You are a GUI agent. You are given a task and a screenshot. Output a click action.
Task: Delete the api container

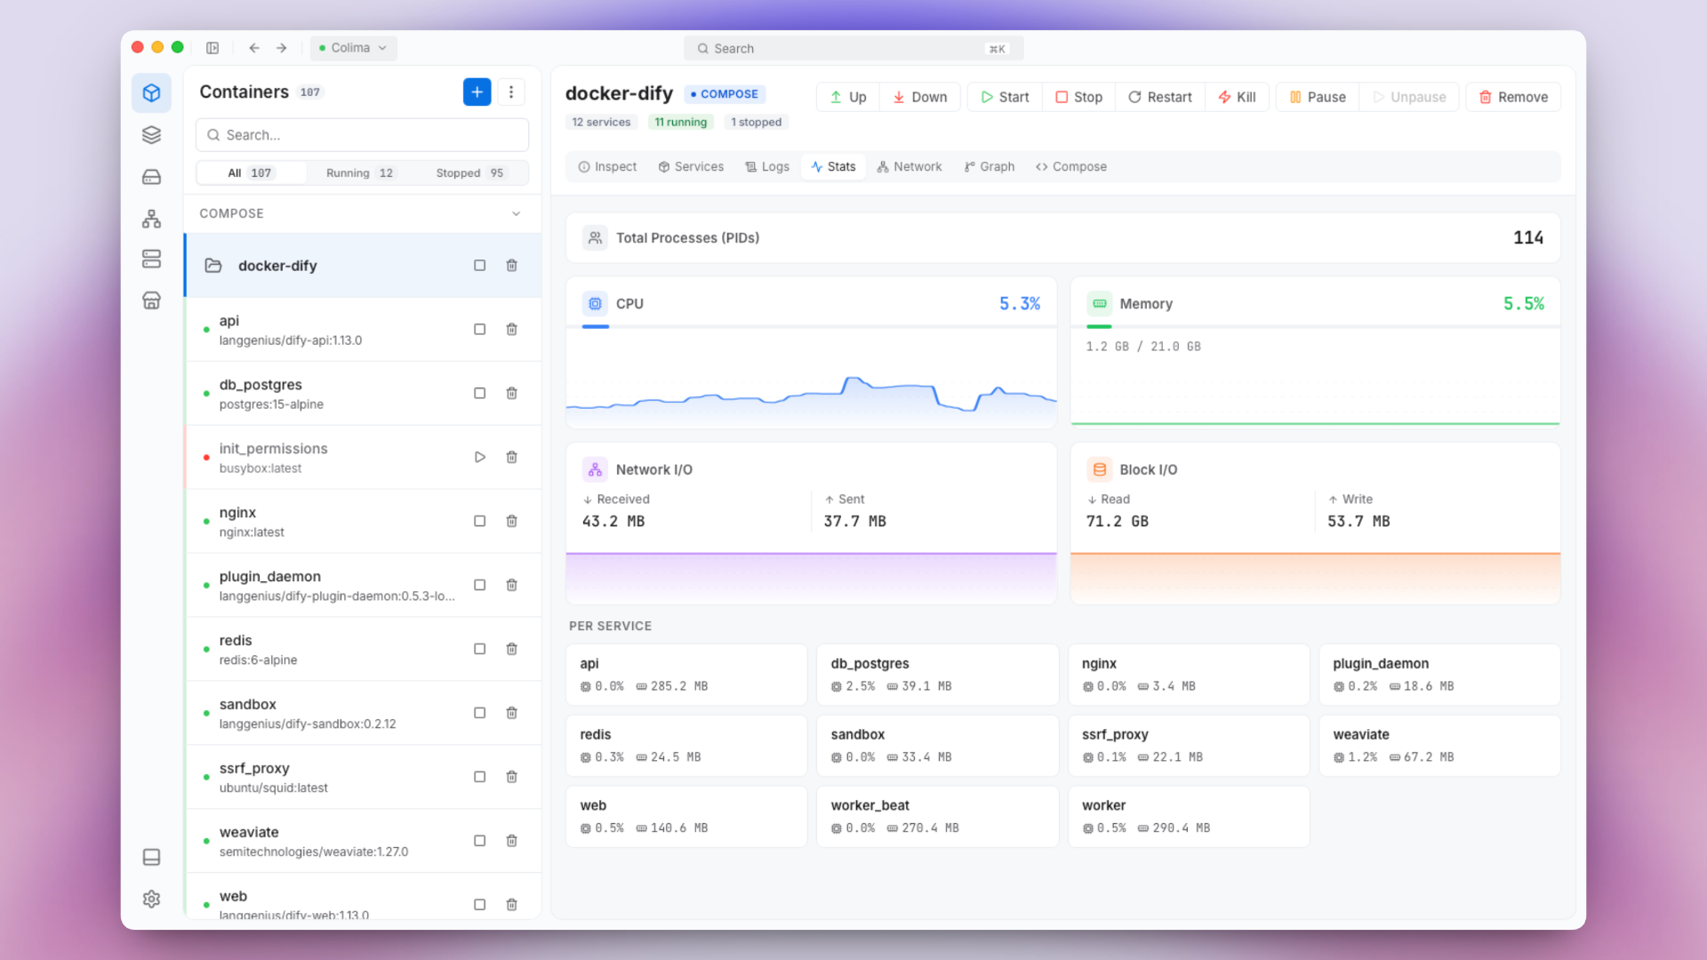click(x=511, y=330)
